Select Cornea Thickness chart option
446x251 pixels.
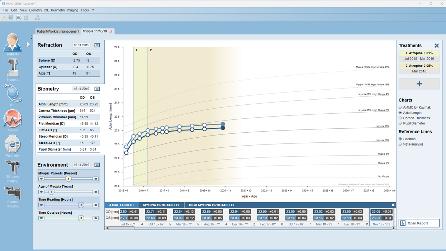(x=400, y=118)
